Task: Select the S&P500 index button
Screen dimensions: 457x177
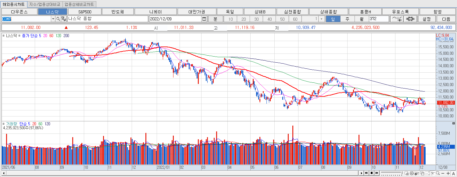Action: click(x=84, y=12)
